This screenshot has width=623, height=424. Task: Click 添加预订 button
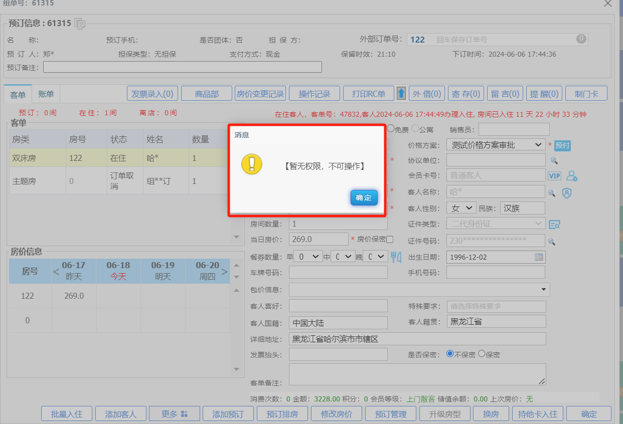pyautogui.click(x=228, y=414)
